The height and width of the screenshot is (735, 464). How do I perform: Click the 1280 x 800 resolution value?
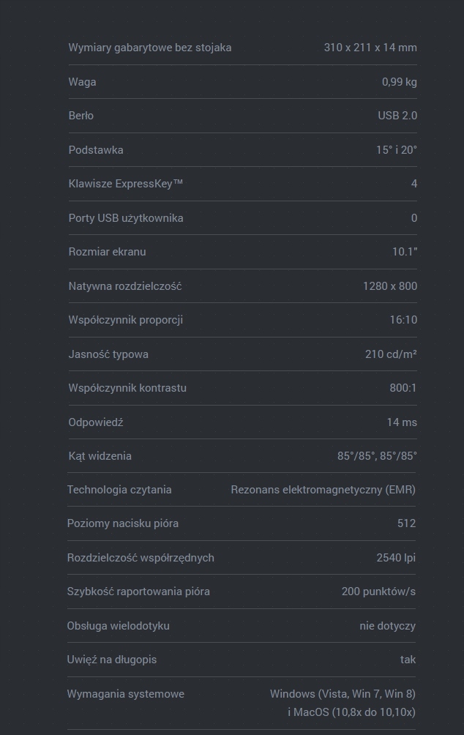click(x=390, y=286)
